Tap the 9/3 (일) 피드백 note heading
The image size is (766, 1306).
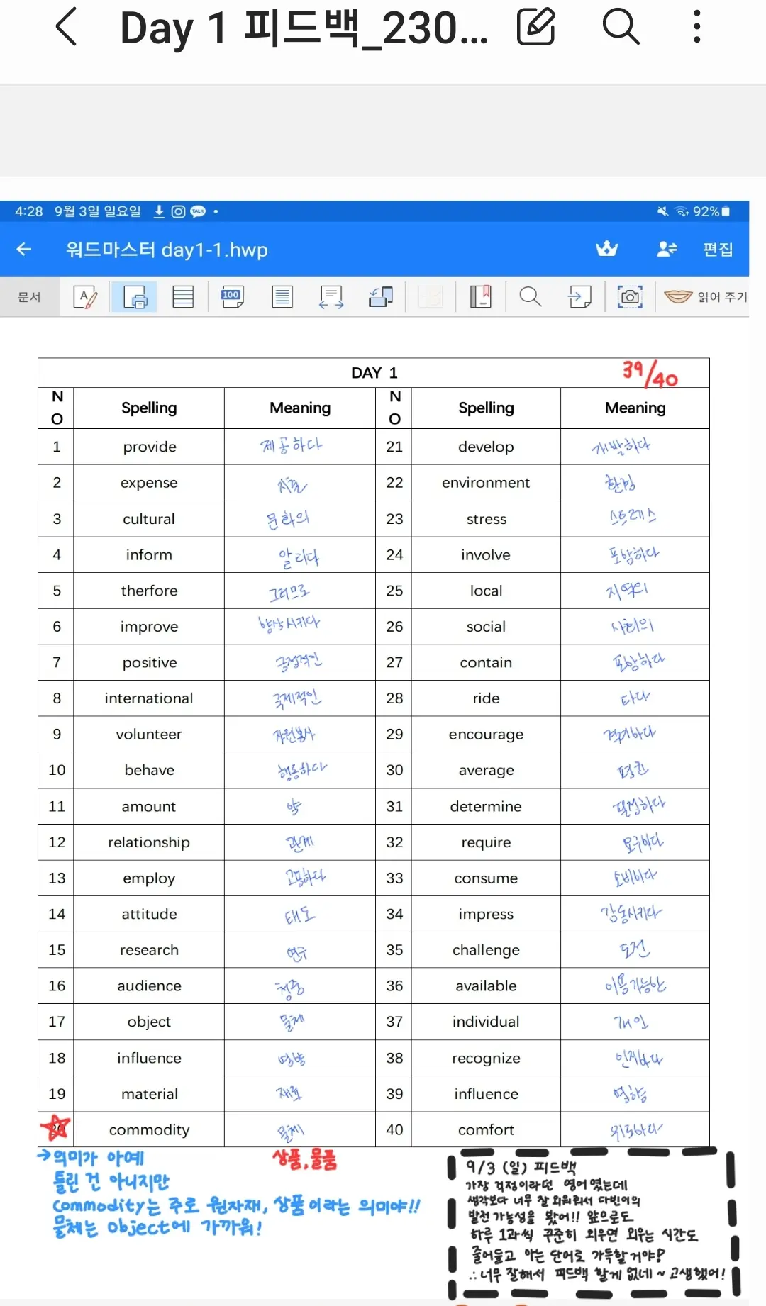click(x=522, y=1167)
